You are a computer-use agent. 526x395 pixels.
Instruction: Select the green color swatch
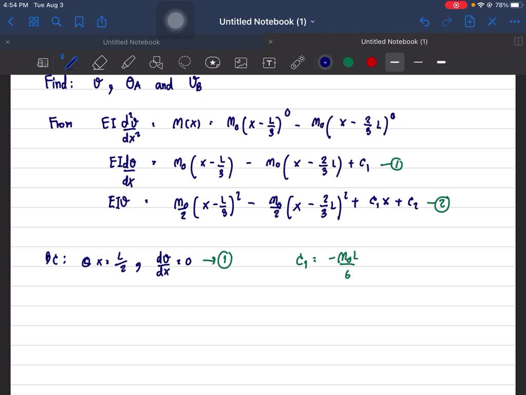[x=348, y=62]
